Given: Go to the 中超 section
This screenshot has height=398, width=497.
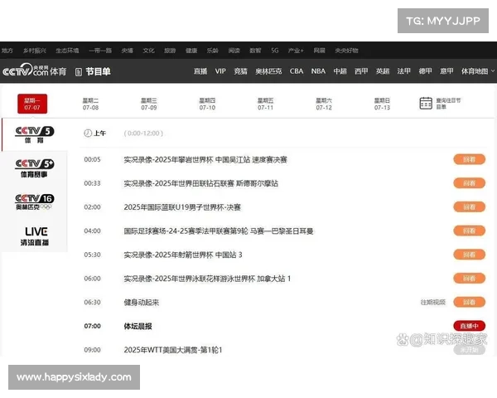Looking at the screenshot, I should coord(340,71).
